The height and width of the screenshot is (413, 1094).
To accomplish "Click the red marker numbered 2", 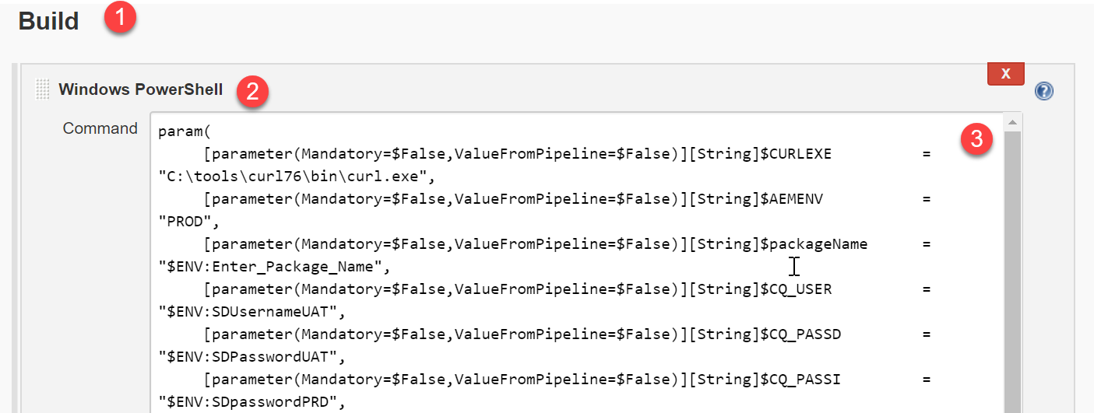I will tap(252, 91).
